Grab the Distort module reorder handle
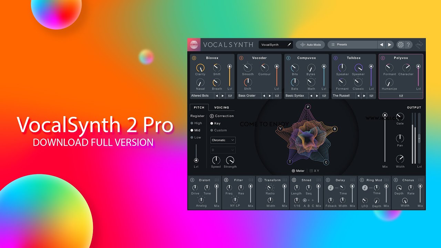The image size is (441, 248). (x=217, y=180)
